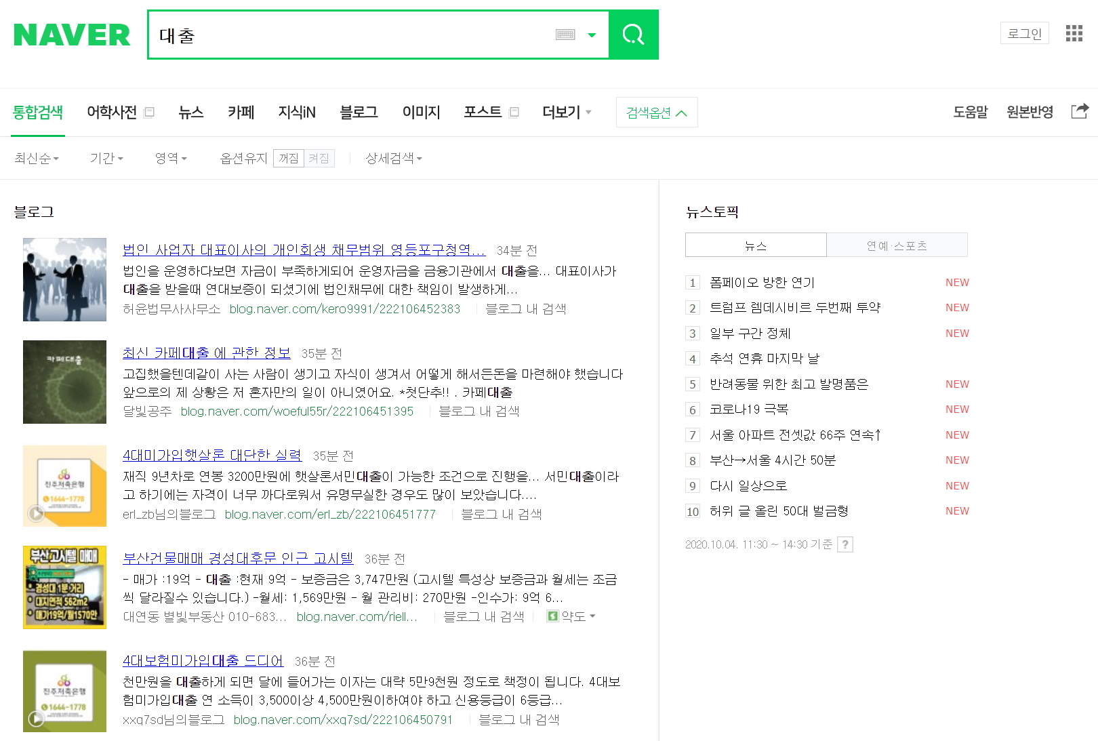Click the dark green 카페대출 thumbnail
This screenshot has width=1098, height=741.
[64, 382]
